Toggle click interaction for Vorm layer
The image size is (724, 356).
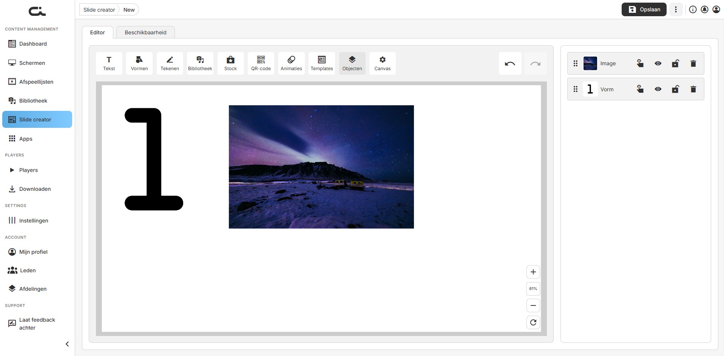tap(640, 89)
